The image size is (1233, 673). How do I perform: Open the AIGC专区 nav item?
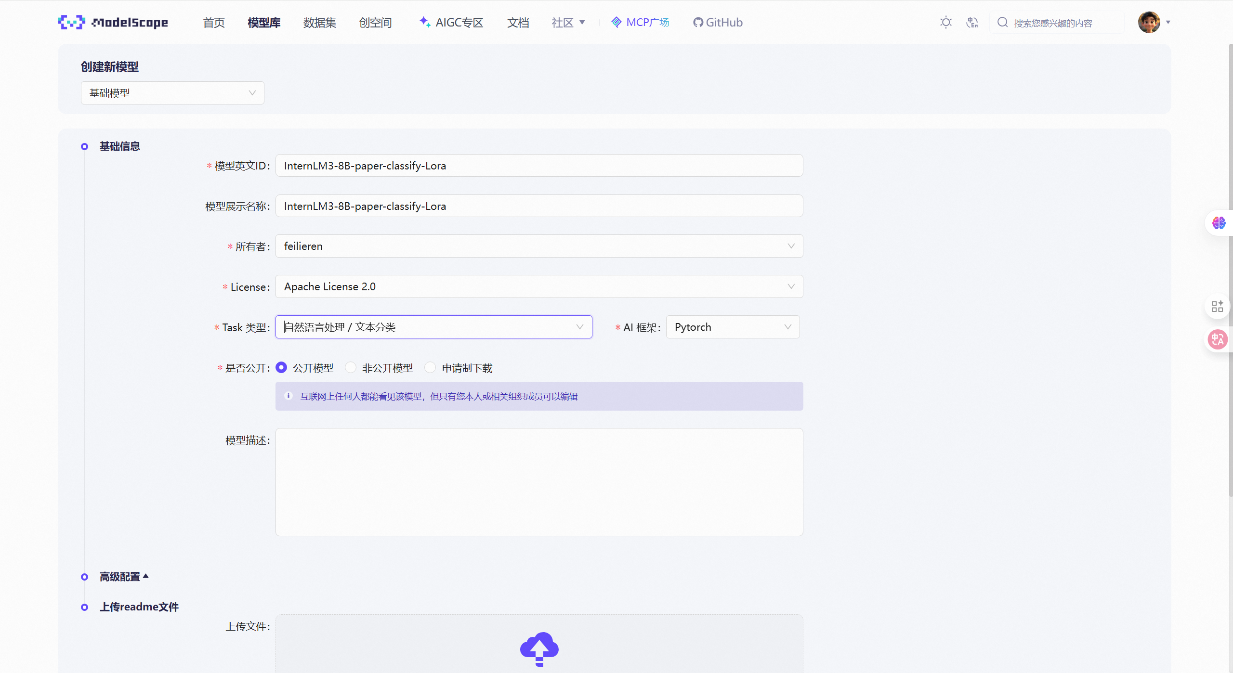click(x=451, y=23)
